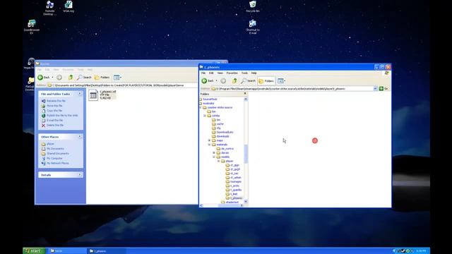Open File menu in t_phoenix window
The image size is (452, 254).
(203, 73)
